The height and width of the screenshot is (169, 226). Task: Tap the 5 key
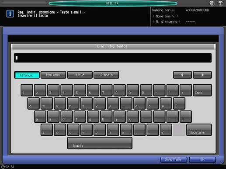click(x=80, y=90)
